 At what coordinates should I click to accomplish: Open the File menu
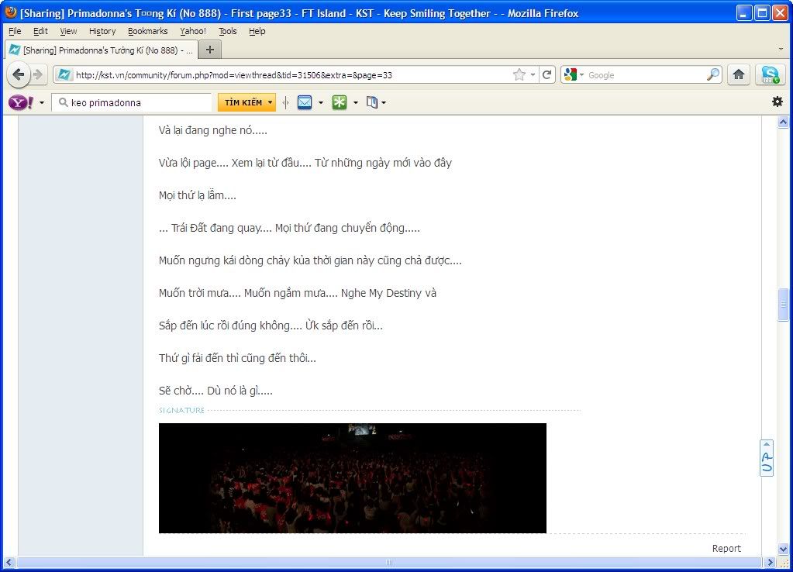pyautogui.click(x=16, y=31)
